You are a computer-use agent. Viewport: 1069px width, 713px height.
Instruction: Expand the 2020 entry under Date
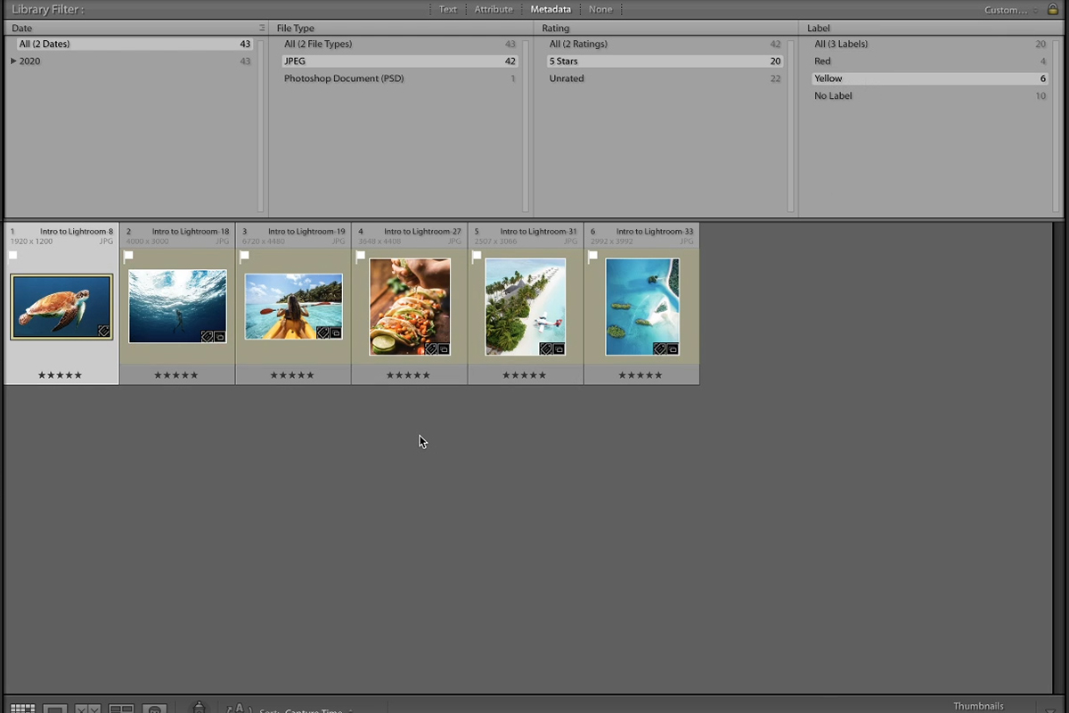coord(13,61)
